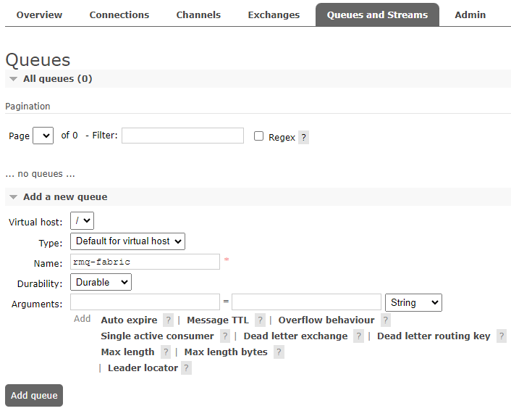511x411 pixels.
Task: Show help for Overflow behaviour
Action: pos(386,320)
